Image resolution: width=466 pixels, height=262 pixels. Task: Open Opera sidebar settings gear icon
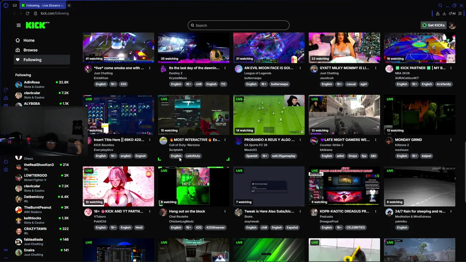[6, 170]
